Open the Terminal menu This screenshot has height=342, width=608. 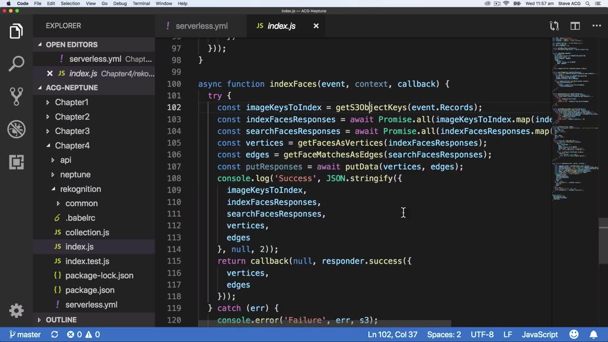[141, 3]
